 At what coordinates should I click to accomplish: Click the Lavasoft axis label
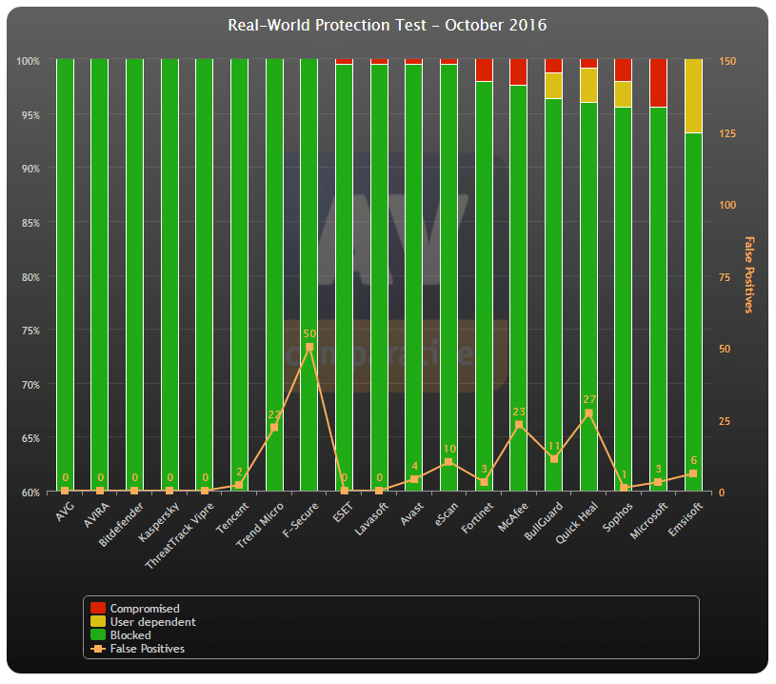(371, 518)
